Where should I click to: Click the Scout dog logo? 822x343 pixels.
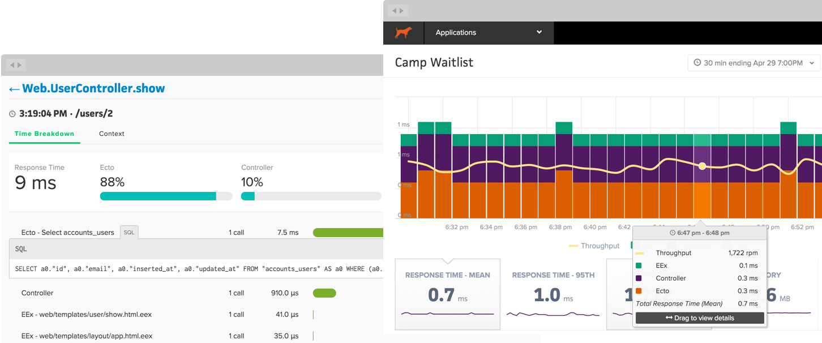point(403,33)
